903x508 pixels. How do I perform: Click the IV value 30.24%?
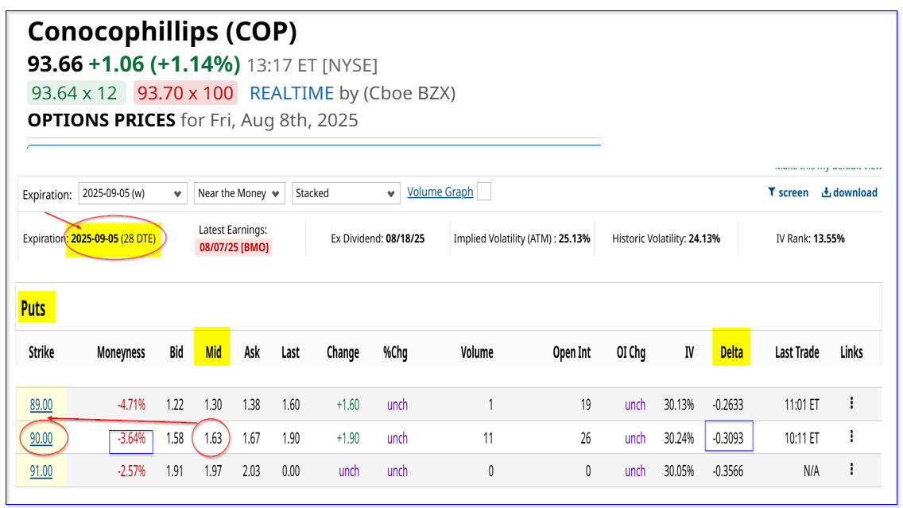click(679, 438)
